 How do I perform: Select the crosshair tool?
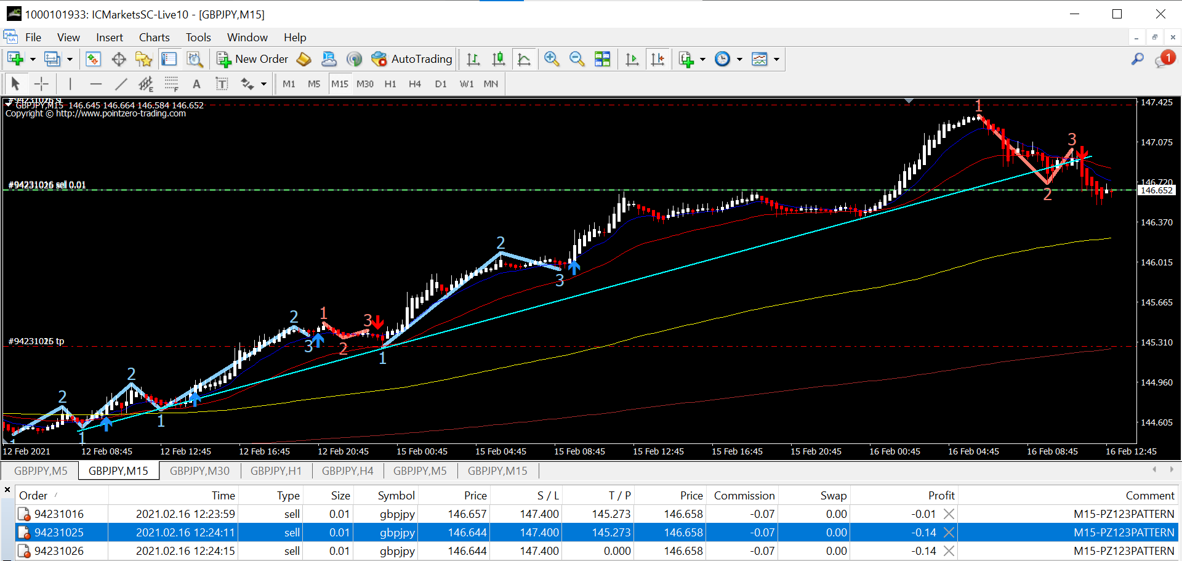click(x=41, y=84)
